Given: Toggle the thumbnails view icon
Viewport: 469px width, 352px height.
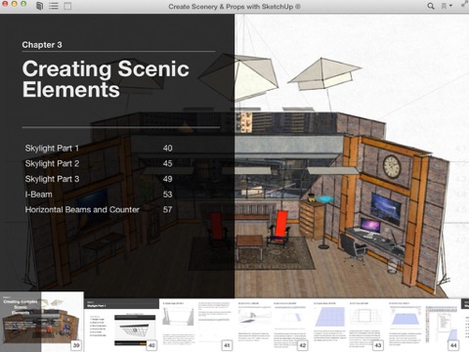Looking at the screenshot, I should [x=67, y=6].
